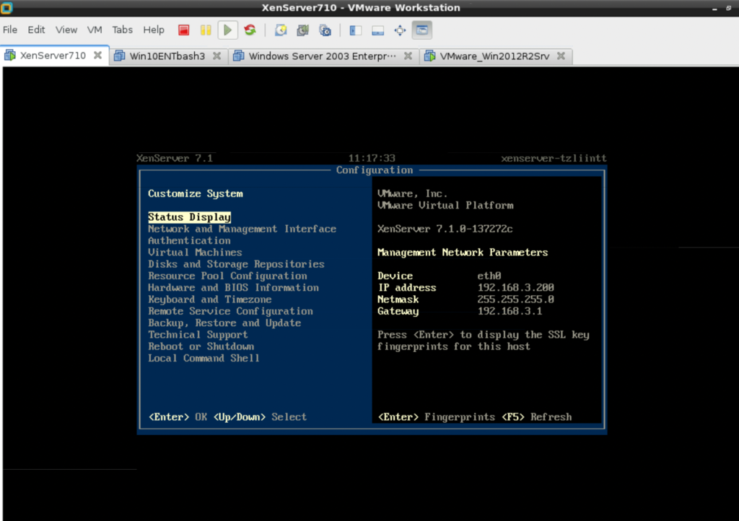Open the Edit menu
This screenshot has width=739, height=521.
coord(36,30)
